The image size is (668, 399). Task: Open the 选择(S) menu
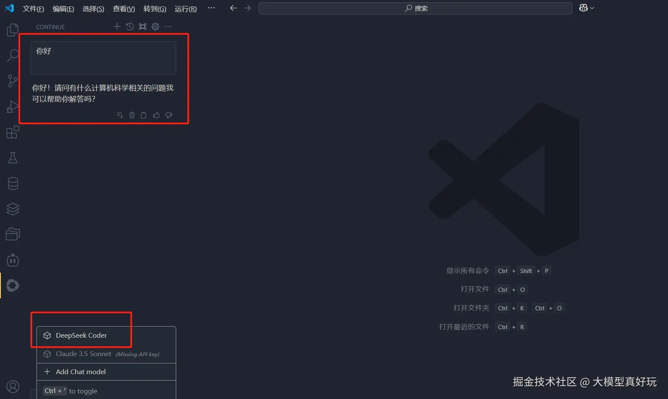click(93, 9)
